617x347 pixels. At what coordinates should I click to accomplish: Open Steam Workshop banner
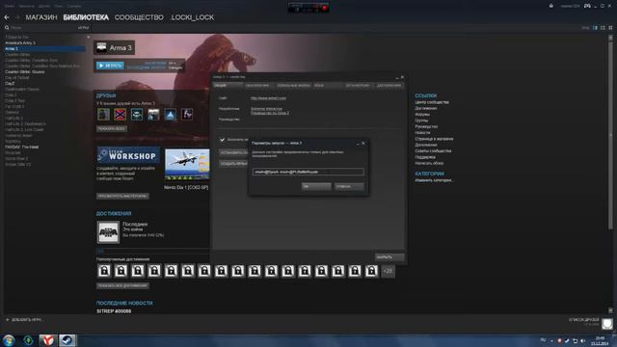(128, 155)
